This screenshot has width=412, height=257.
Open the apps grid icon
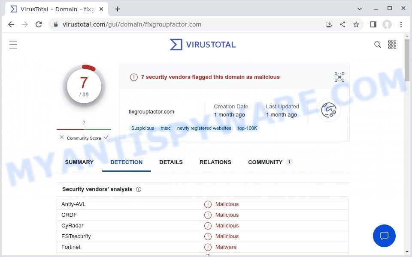[392, 45]
